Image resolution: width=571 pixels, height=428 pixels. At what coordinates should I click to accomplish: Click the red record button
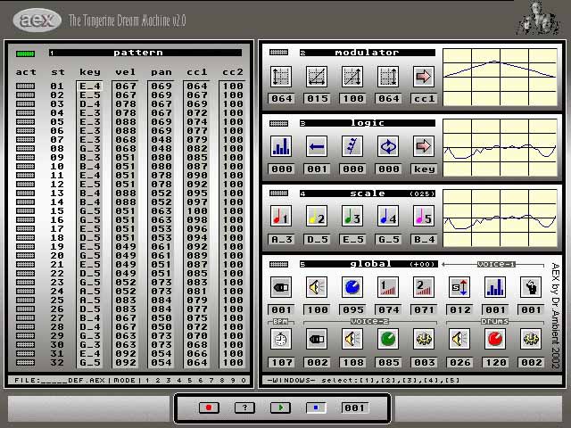(209, 407)
